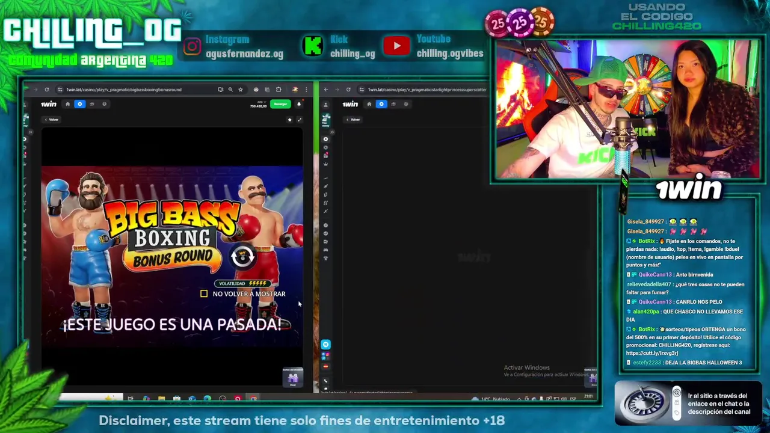Click Windows taskbar search box
This screenshot has height=433, width=770.
[x=91, y=398]
